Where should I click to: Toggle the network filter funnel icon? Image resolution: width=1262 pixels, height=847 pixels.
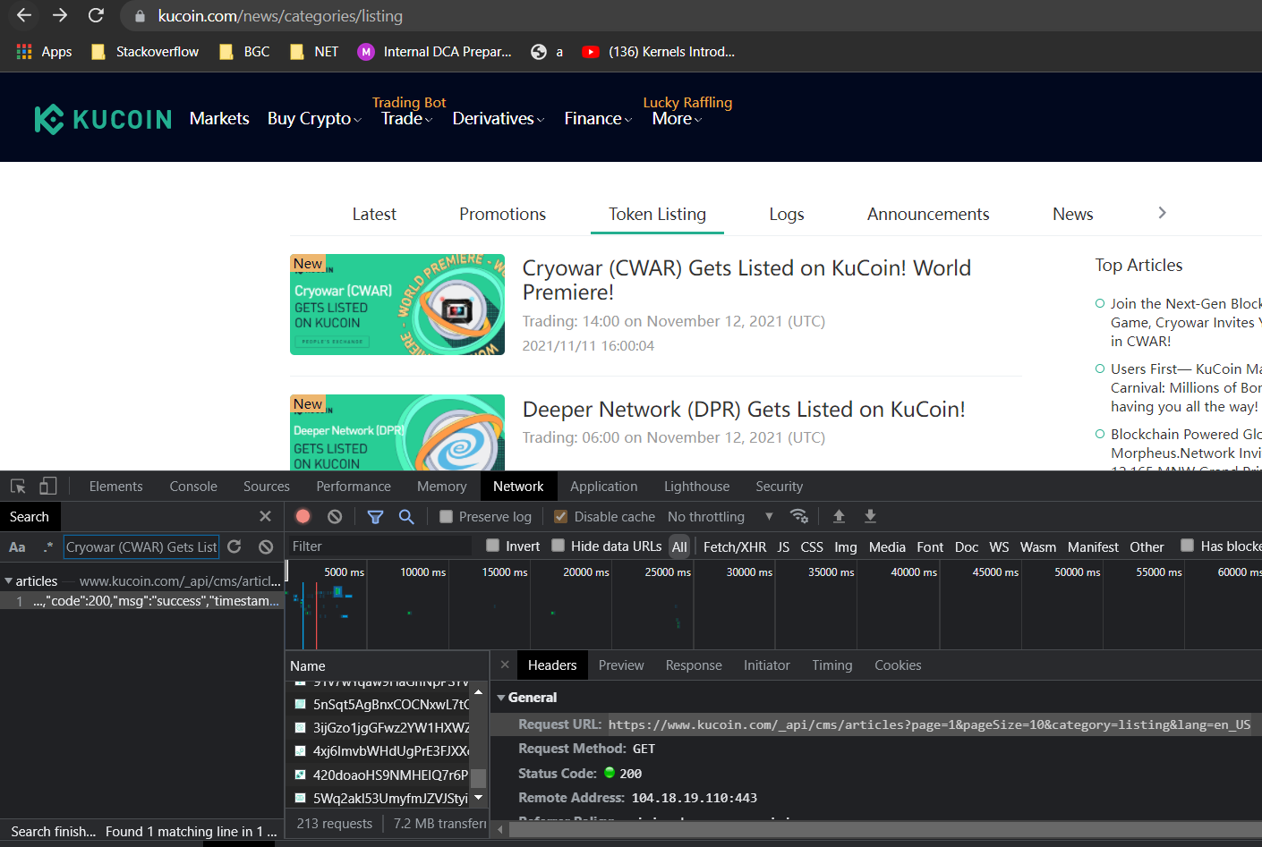click(x=375, y=516)
